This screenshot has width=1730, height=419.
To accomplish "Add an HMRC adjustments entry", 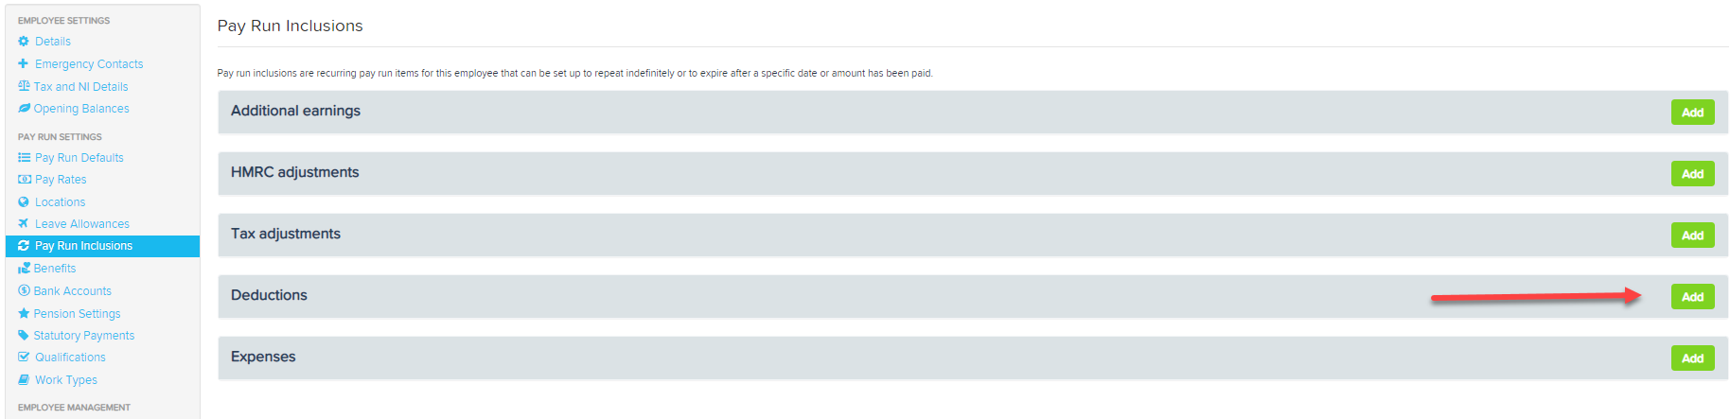I will [1692, 174].
